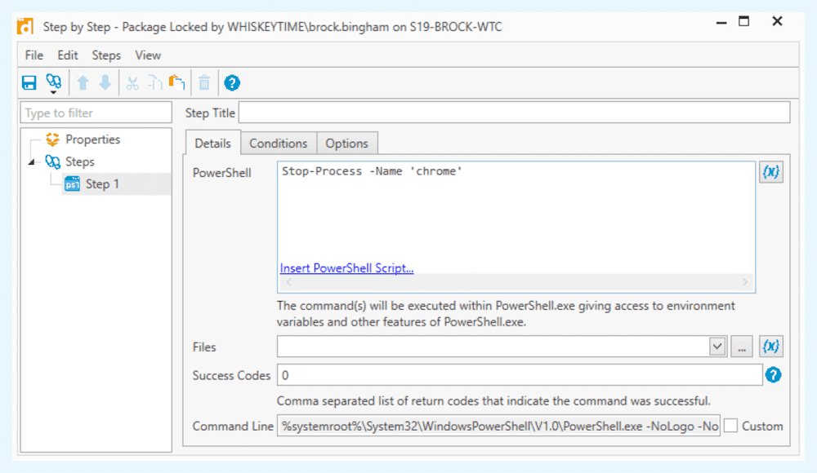Click the PDQ app icon in title bar
817x473 pixels.
pos(25,26)
